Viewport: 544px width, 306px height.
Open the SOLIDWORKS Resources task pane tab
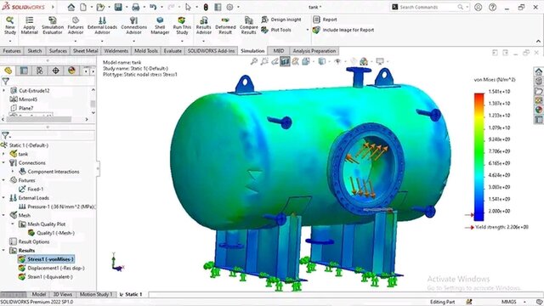coord(538,71)
